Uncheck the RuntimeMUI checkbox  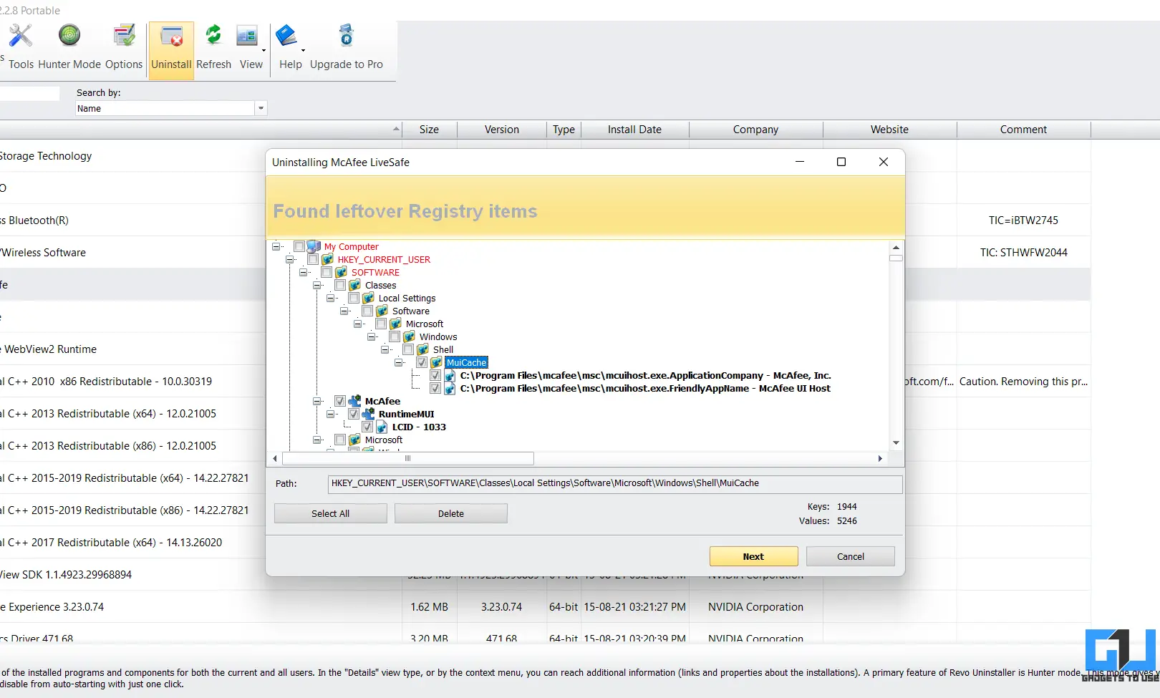click(354, 414)
